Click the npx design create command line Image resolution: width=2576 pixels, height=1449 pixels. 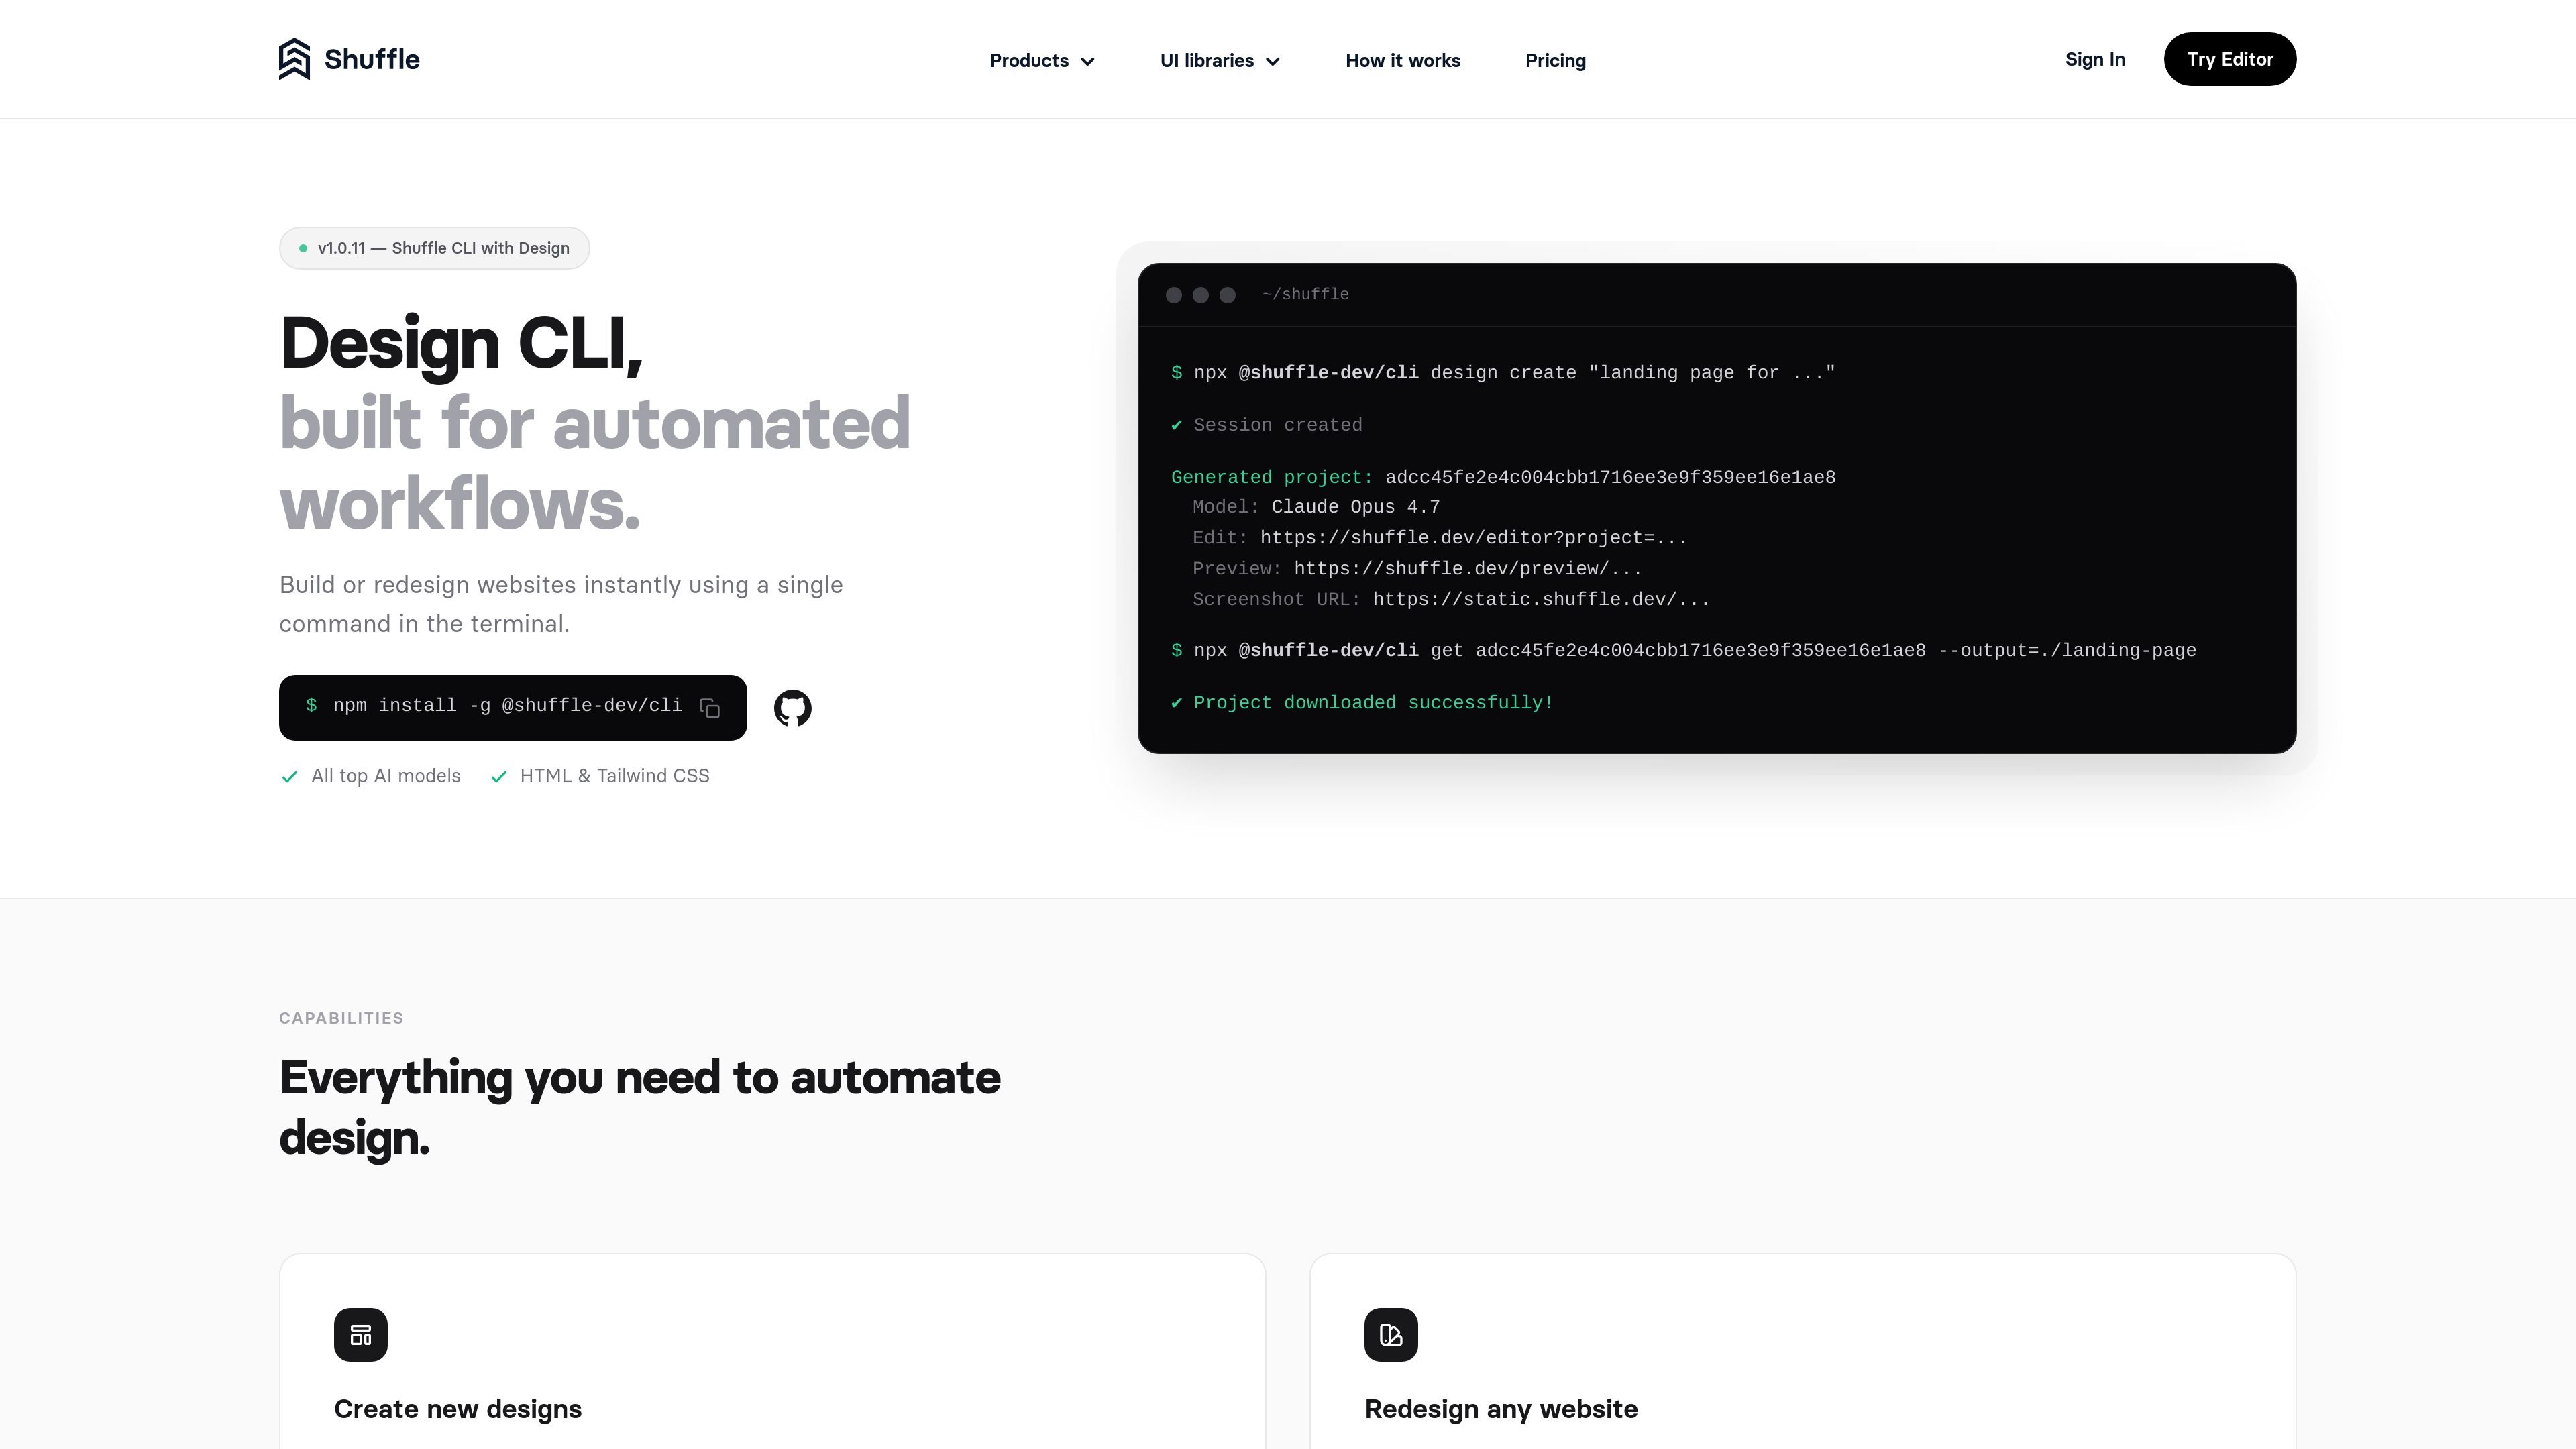(1503, 373)
